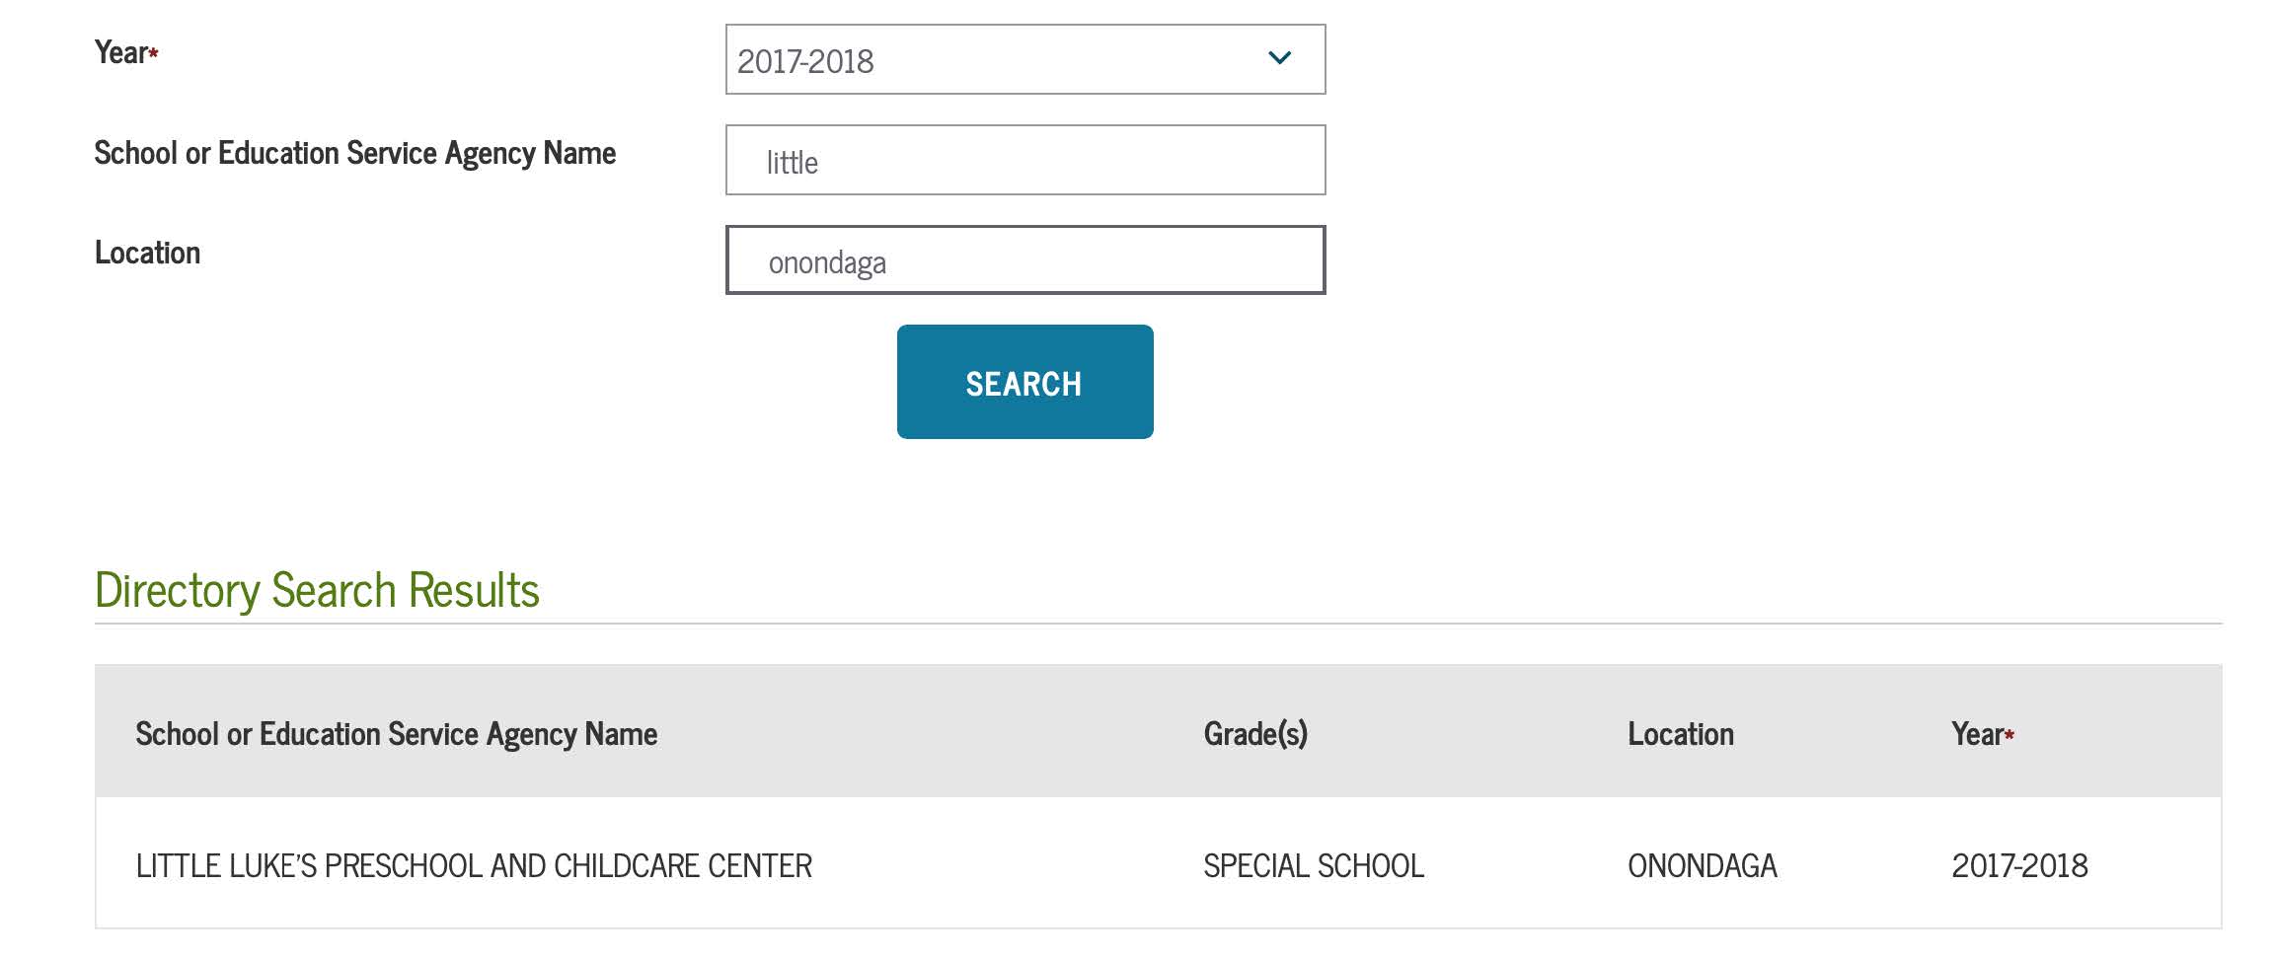Click the 2017-2018 value in the result row
Image resolution: width=2274 pixels, height=959 pixels.
[2019, 866]
